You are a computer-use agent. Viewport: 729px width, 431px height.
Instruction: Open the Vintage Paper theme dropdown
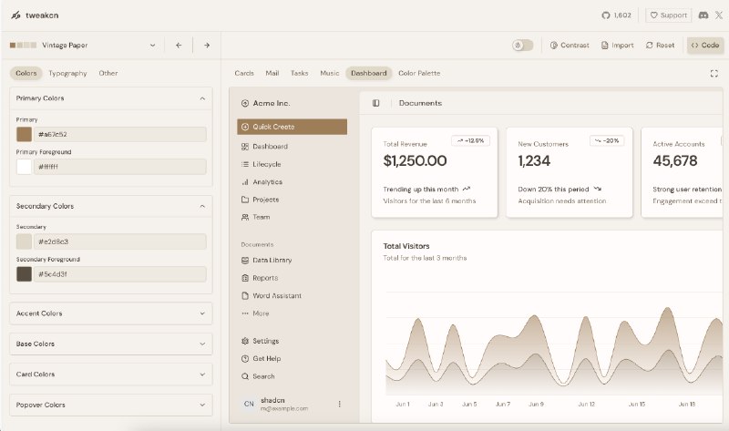pos(83,45)
